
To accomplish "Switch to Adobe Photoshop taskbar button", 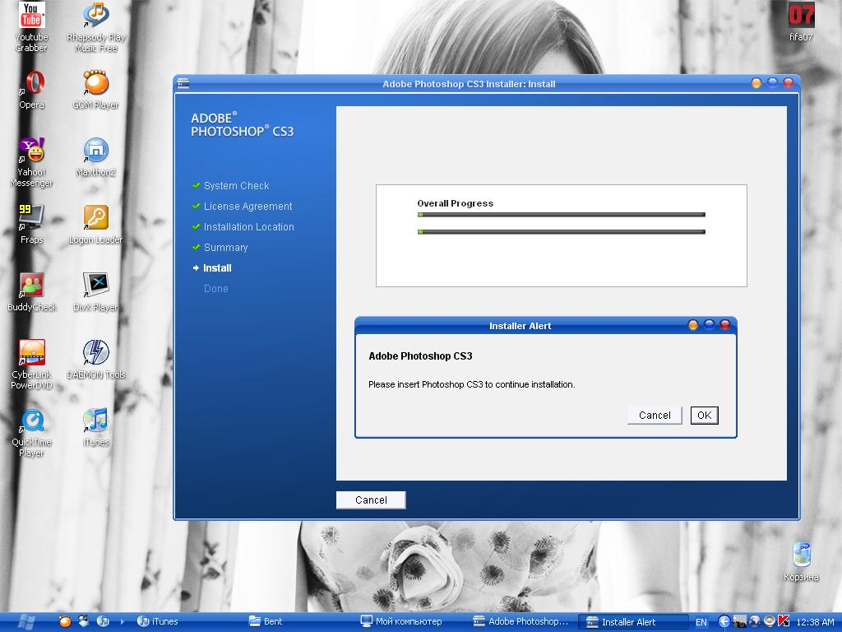I will [520, 622].
